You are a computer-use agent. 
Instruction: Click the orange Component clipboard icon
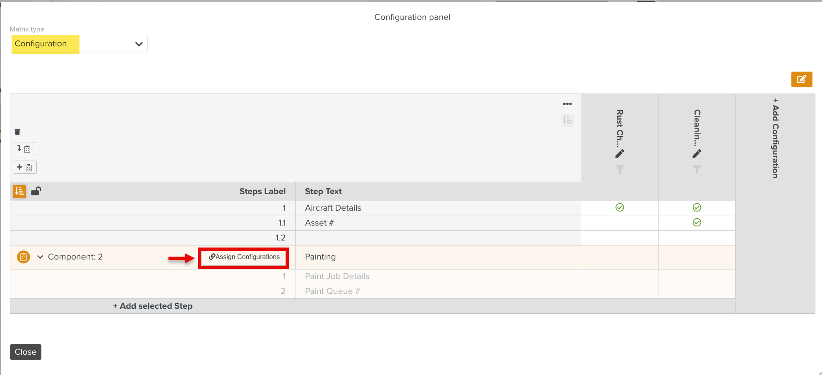pos(24,257)
